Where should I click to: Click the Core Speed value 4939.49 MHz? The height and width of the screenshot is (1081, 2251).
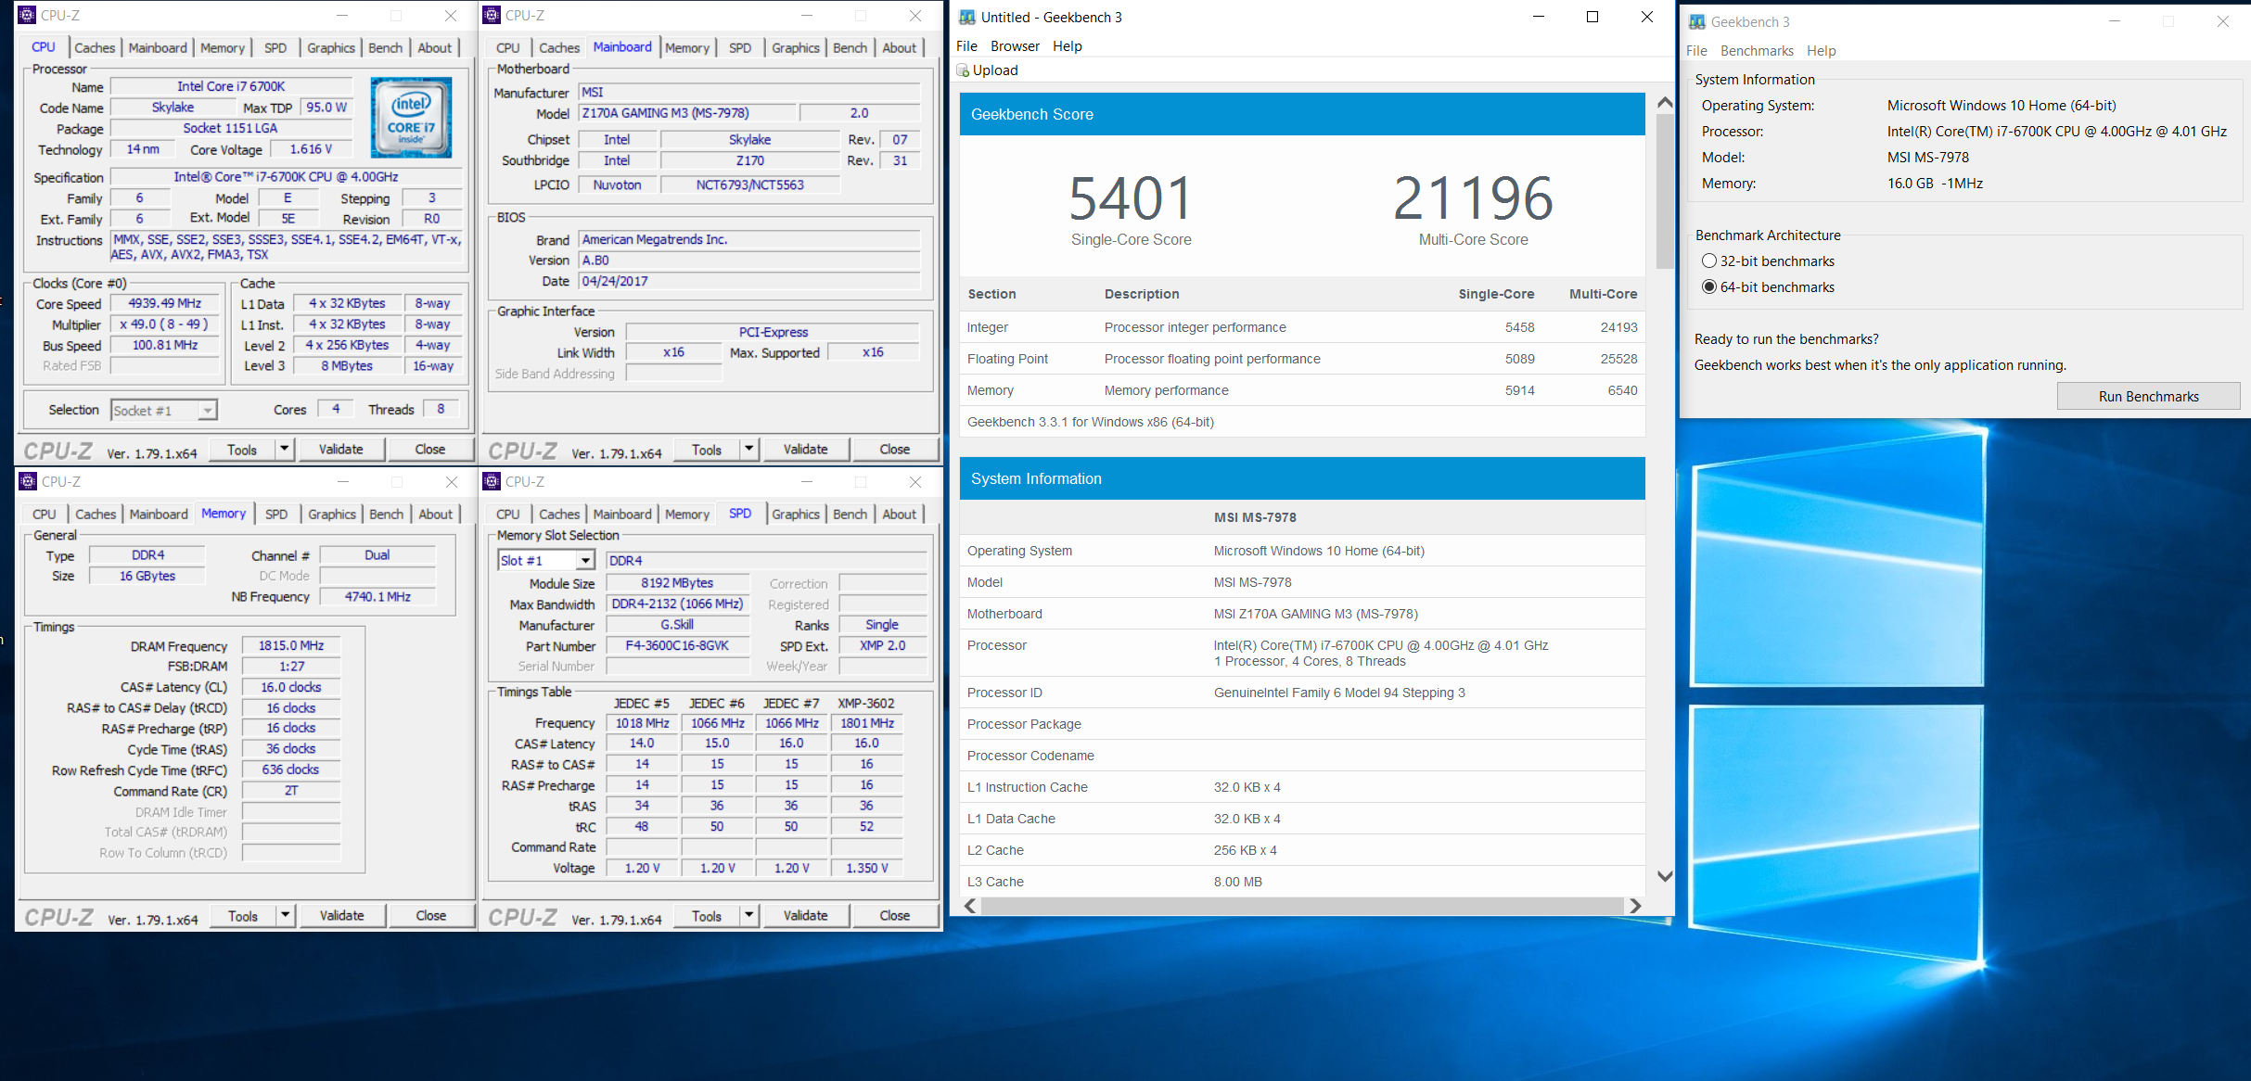(x=165, y=303)
